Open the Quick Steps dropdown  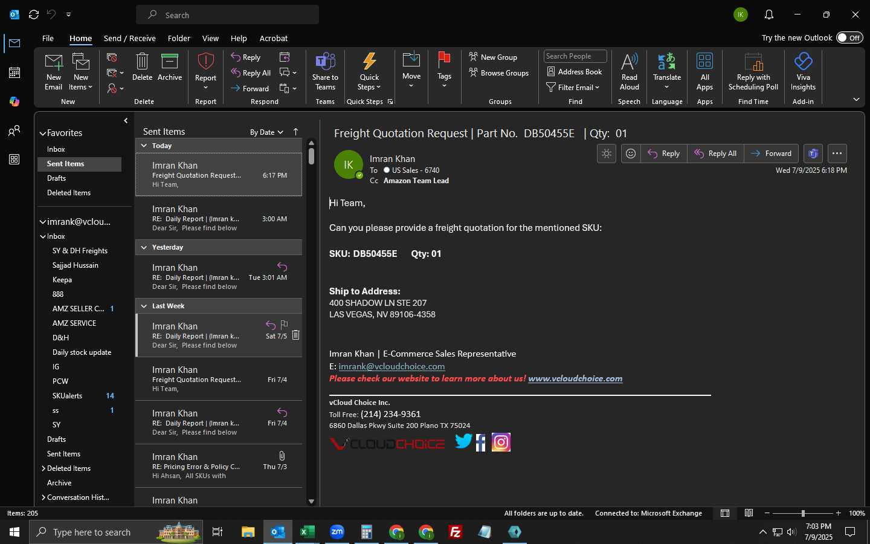pos(369,71)
